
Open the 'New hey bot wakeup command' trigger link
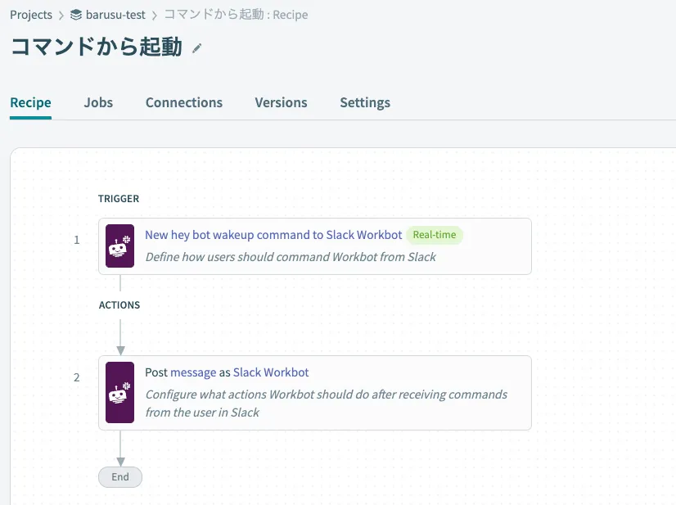[x=273, y=235]
